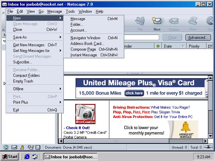
Task: Select Composer Page menu entry
Action: coord(94,49)
